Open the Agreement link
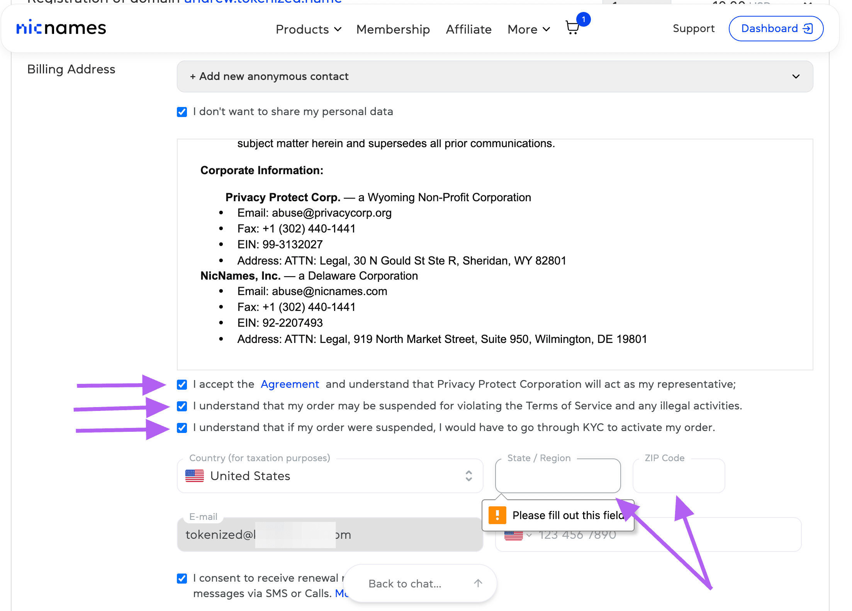The height and width of the screenshot is (611, 852). (290, 384)
